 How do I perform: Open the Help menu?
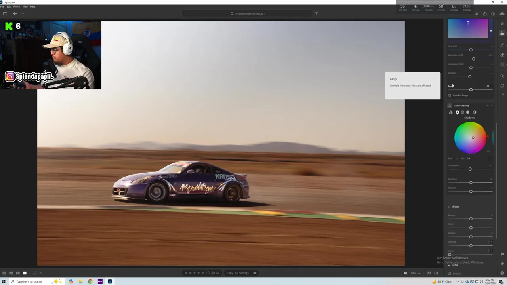click(x=33, y=7)
